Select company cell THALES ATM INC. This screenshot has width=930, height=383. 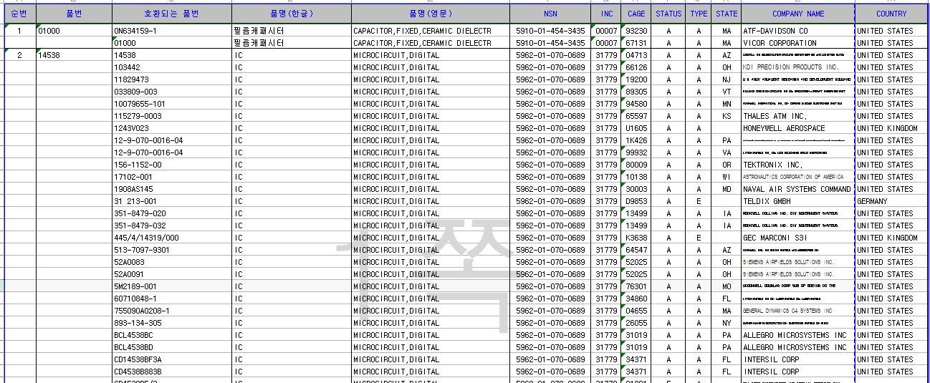click(798, 116)
